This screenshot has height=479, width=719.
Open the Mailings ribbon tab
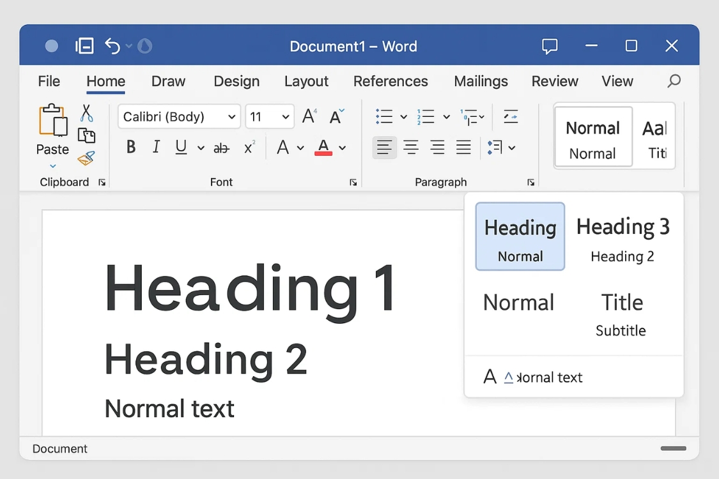[481, 81]
